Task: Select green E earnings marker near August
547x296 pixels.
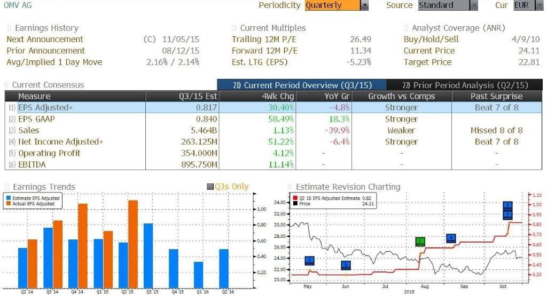Action: click(420, 241)
